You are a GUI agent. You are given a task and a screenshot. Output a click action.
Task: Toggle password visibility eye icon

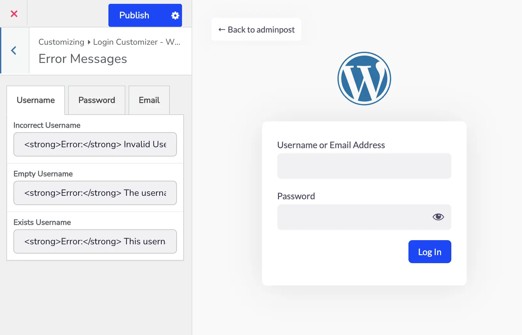tap(438, 217)
